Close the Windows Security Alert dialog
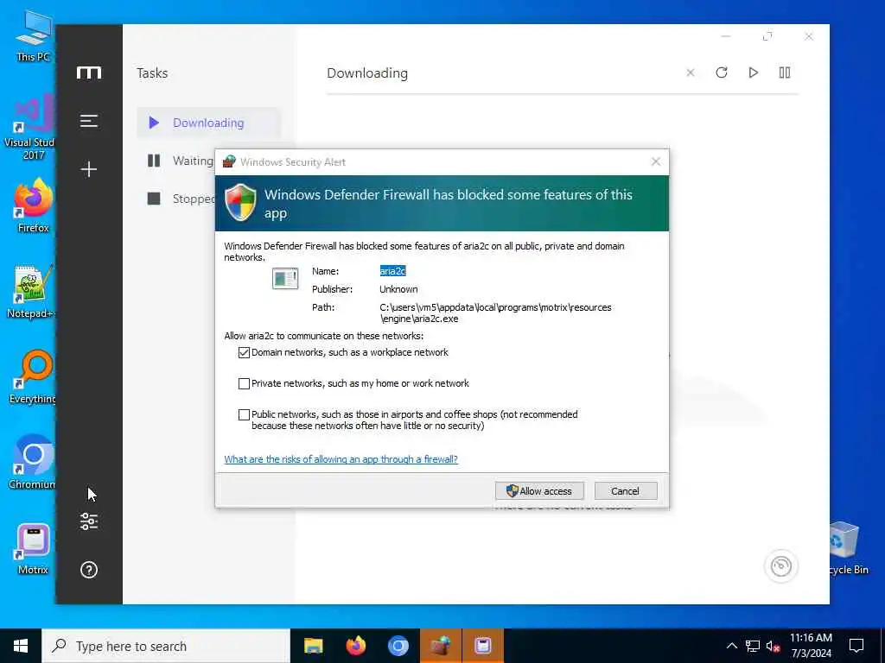 pyautogui.click(x=656, y=161)
